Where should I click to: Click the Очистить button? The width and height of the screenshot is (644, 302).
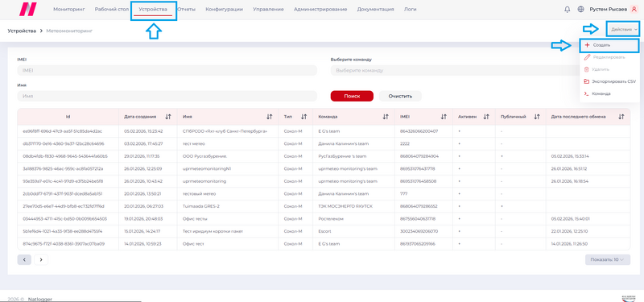(400, 96)
